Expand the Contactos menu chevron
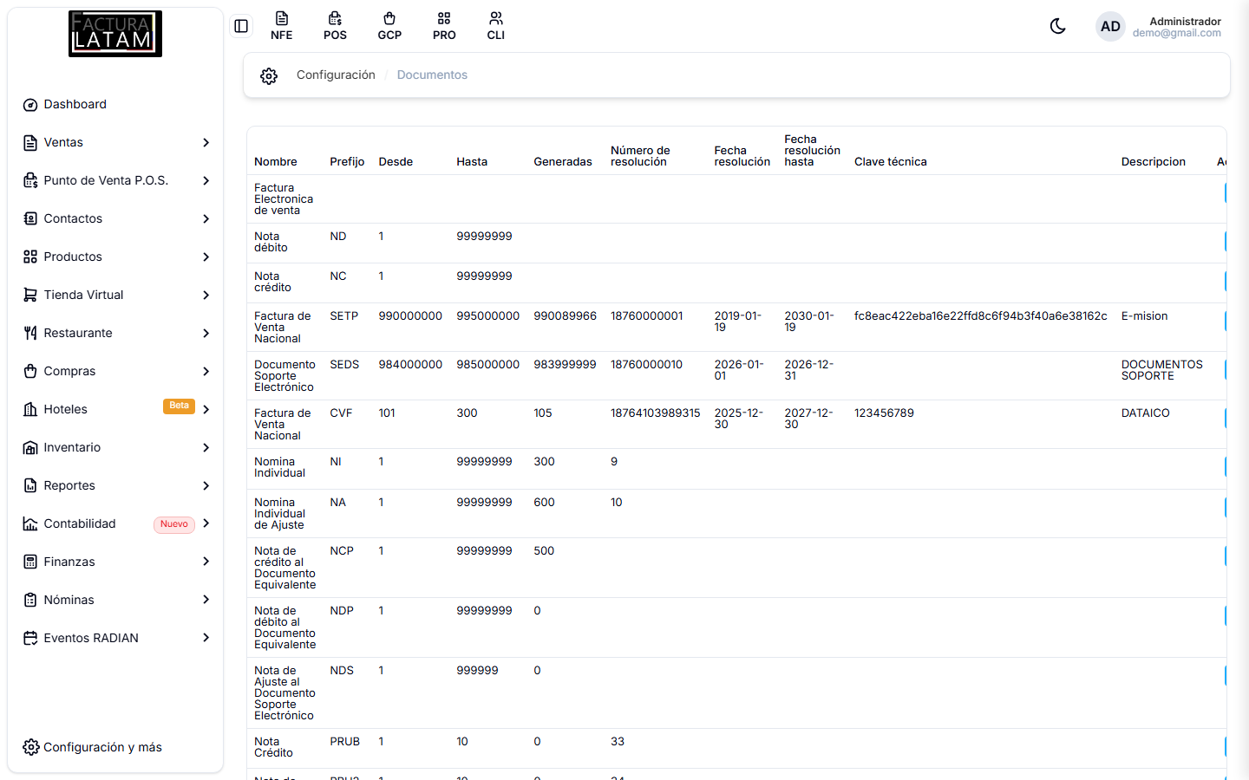 click(x=206, y=219)
